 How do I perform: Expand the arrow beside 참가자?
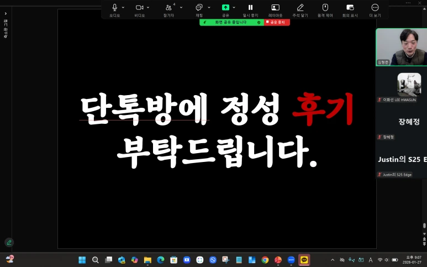click(x=181, y=7)
